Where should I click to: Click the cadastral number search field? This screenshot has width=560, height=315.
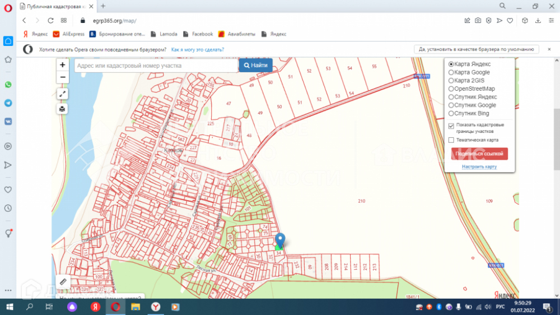155,66
